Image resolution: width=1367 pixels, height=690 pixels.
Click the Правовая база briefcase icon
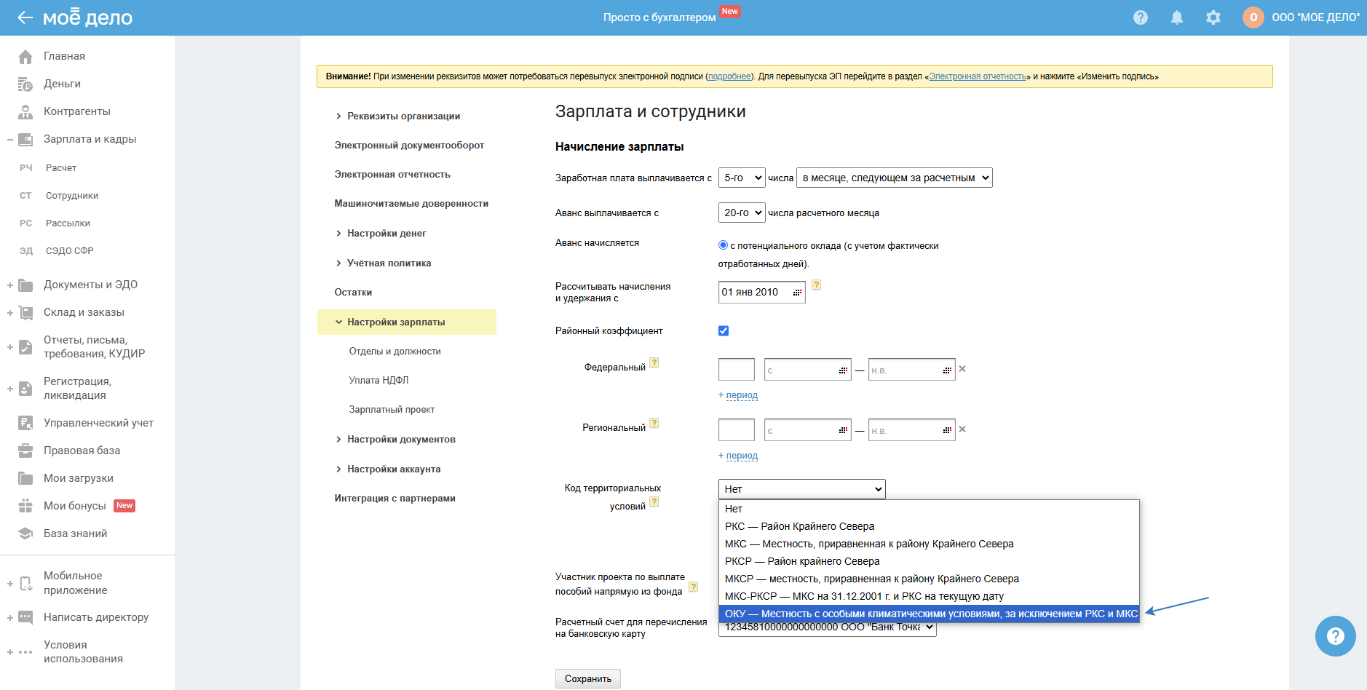tap(25, 451)
